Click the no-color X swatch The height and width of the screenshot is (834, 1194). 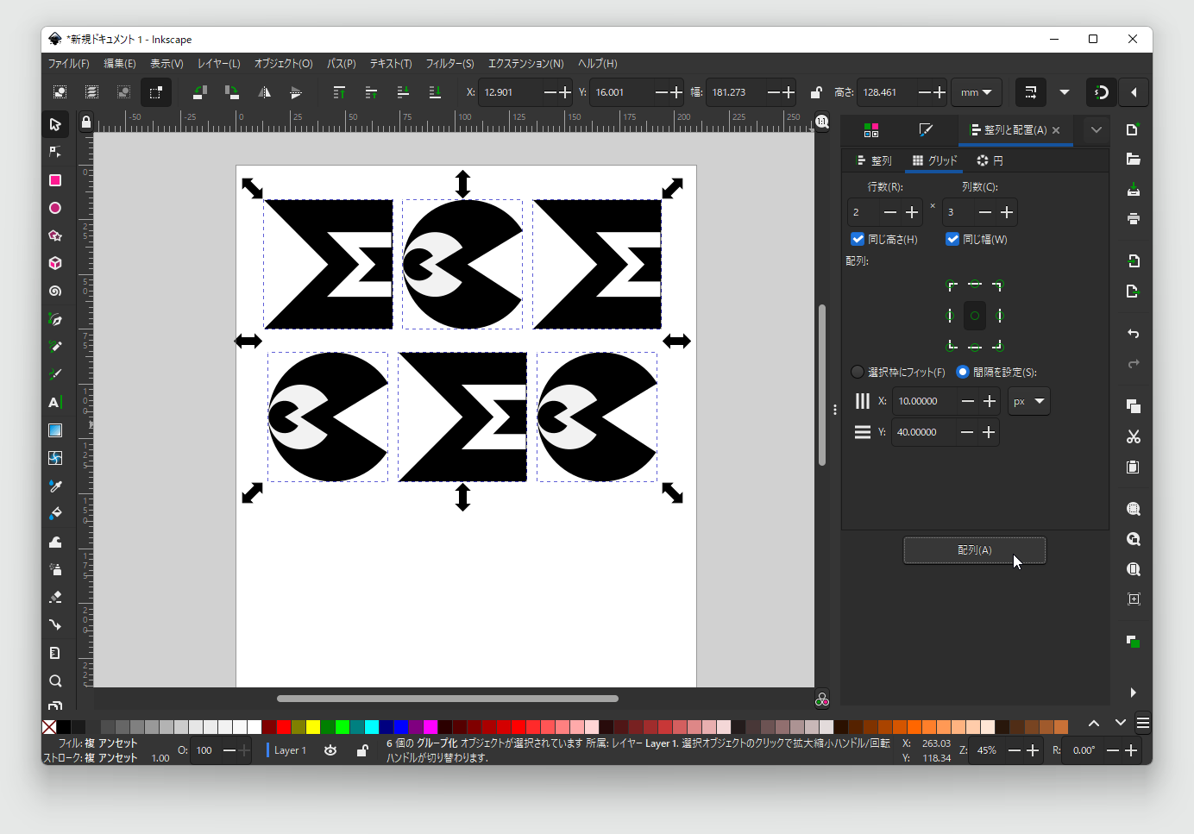[49, 726]
